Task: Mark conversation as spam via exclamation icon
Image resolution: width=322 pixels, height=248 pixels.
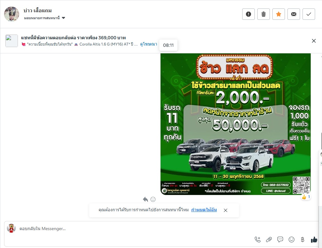Action: (x=248, y=14)
